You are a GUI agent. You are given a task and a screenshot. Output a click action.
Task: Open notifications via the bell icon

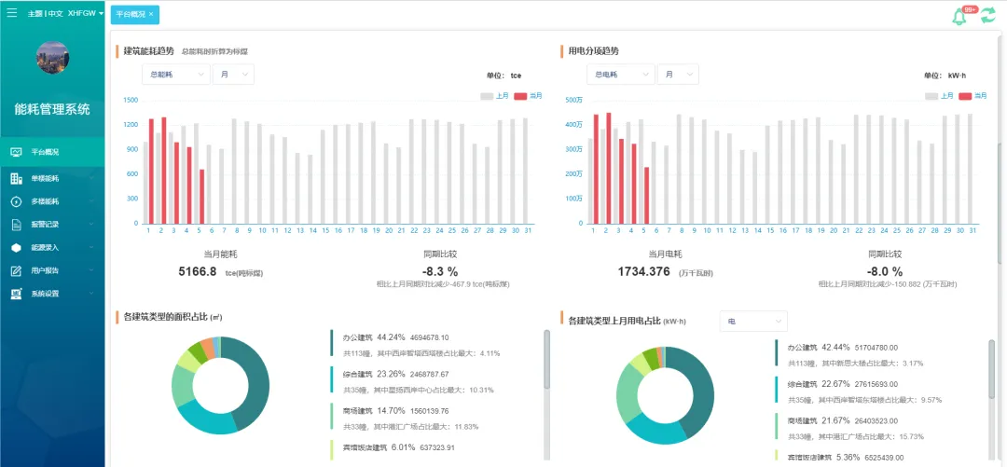pyautogui.click(x=959, y=17)
